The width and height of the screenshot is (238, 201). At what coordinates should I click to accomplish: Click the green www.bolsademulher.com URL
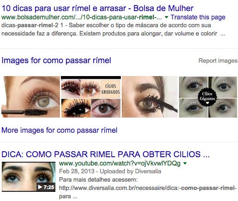pos(82,17)
